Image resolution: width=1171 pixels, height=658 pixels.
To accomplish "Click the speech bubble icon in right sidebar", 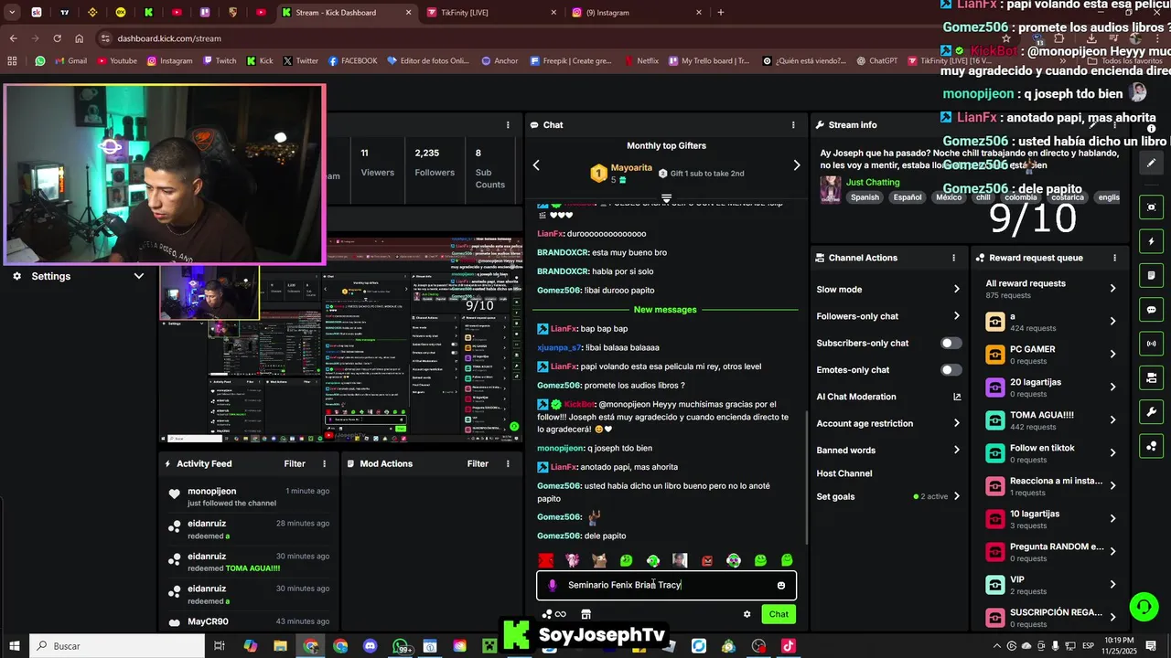I will pyautogui.click(x=1152, y=310).
